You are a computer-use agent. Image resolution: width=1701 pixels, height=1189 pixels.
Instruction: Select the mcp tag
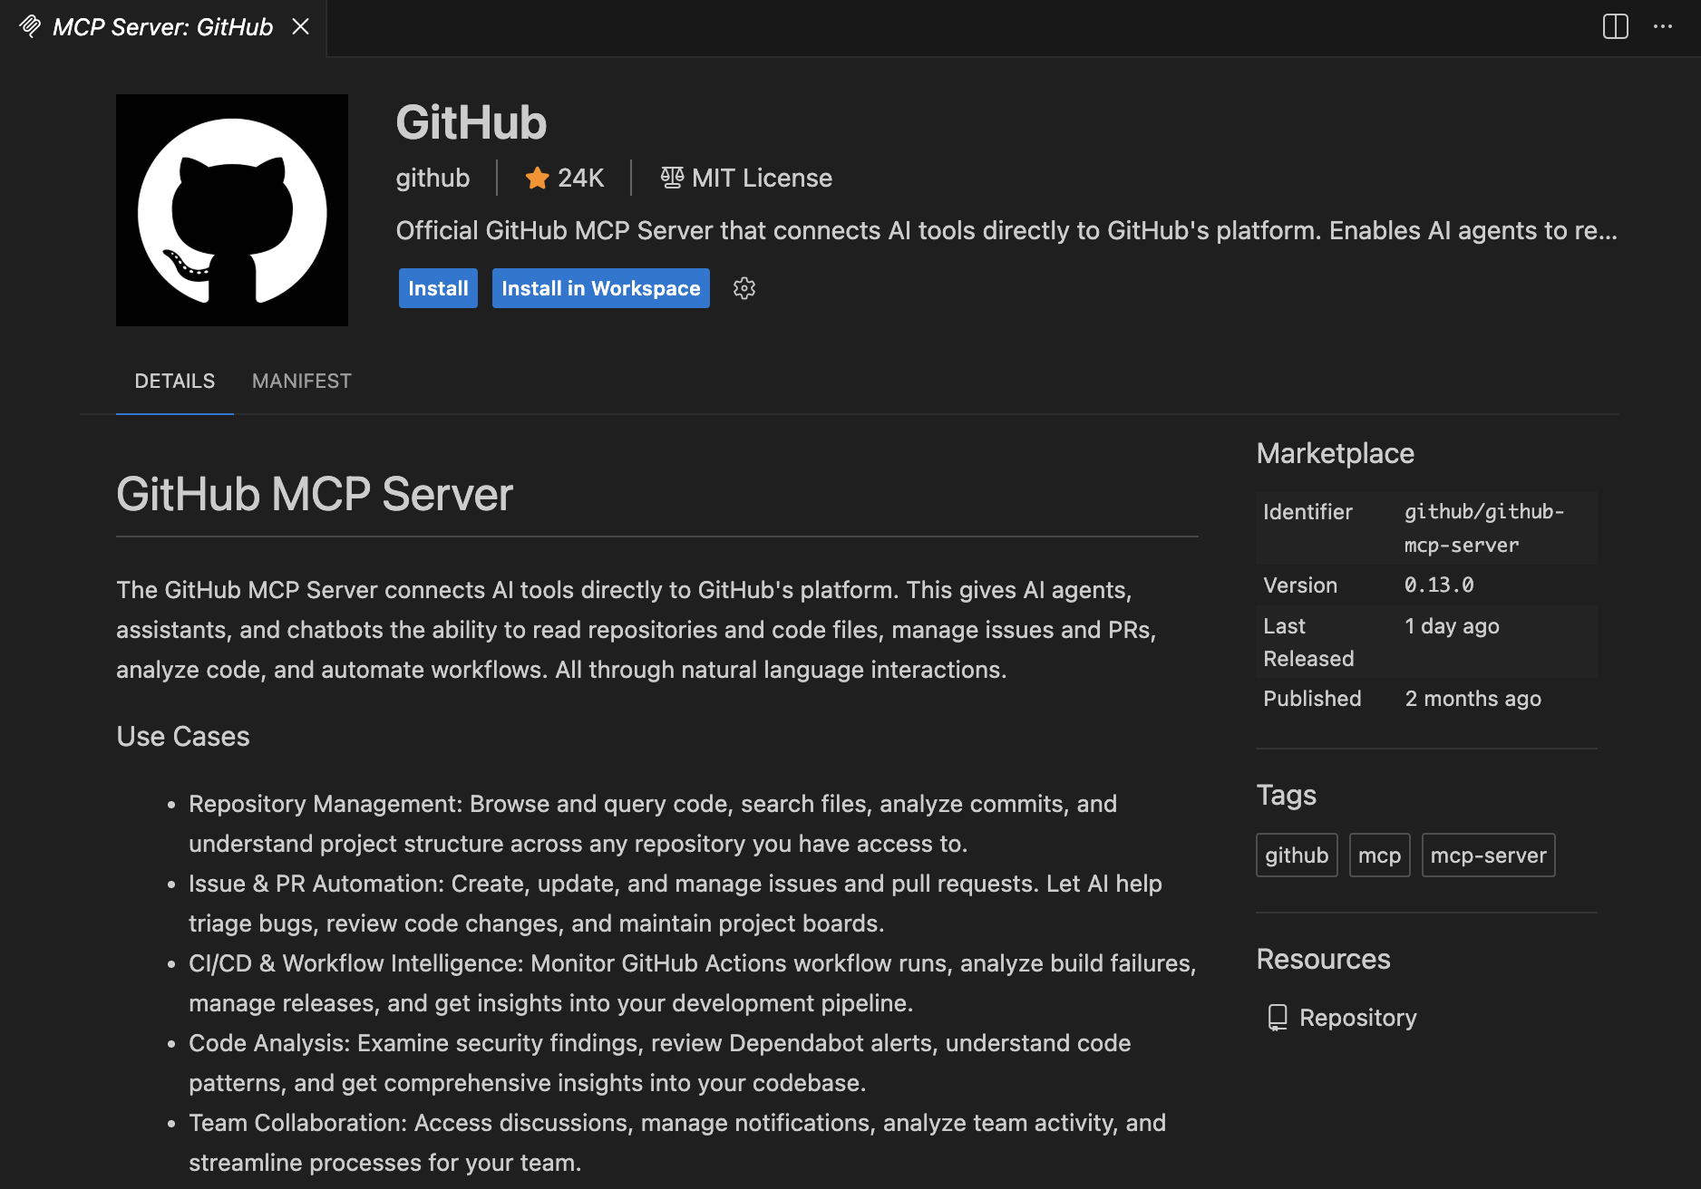(x=1379, y=855)
